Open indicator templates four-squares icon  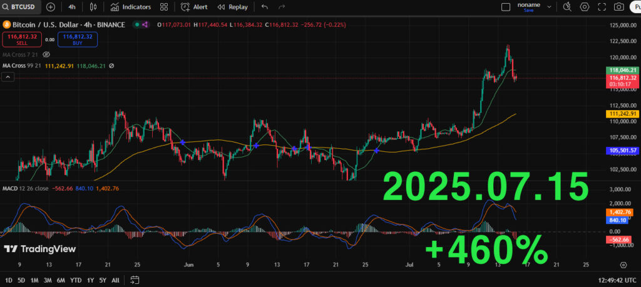(164, 7)
